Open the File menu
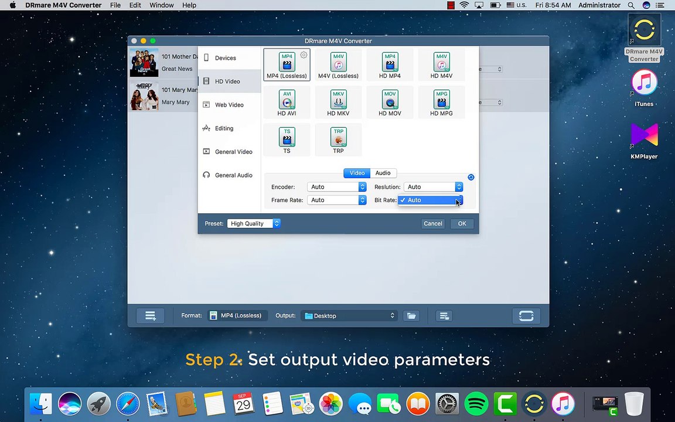 115,5
